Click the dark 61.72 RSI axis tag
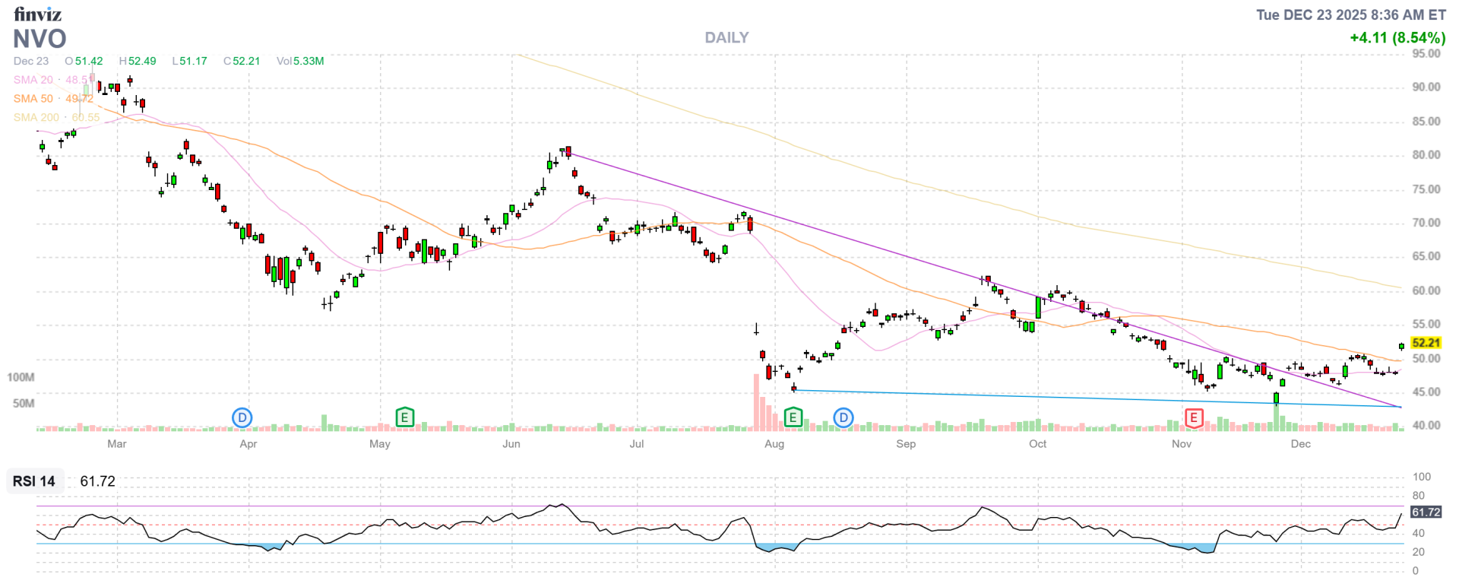1459x587 pixels. (x=1426, y=512)
